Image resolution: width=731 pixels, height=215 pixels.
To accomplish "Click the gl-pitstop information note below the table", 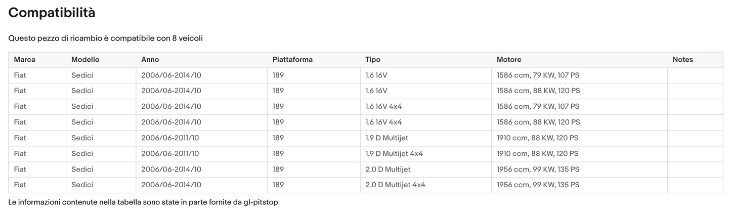I will tap(143, 202).
